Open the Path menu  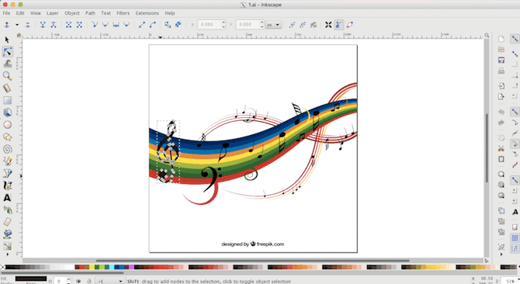click(x=90, y=13)
